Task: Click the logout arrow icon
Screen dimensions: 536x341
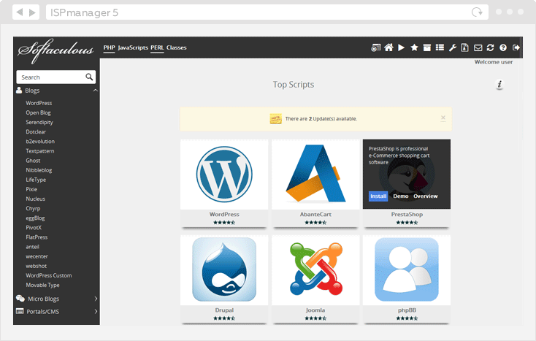Action: pos(516,48)
